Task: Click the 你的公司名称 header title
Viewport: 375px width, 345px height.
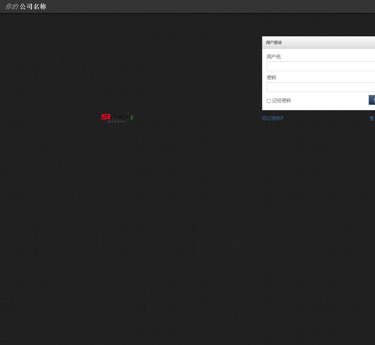Action: (x=26, y=7)
